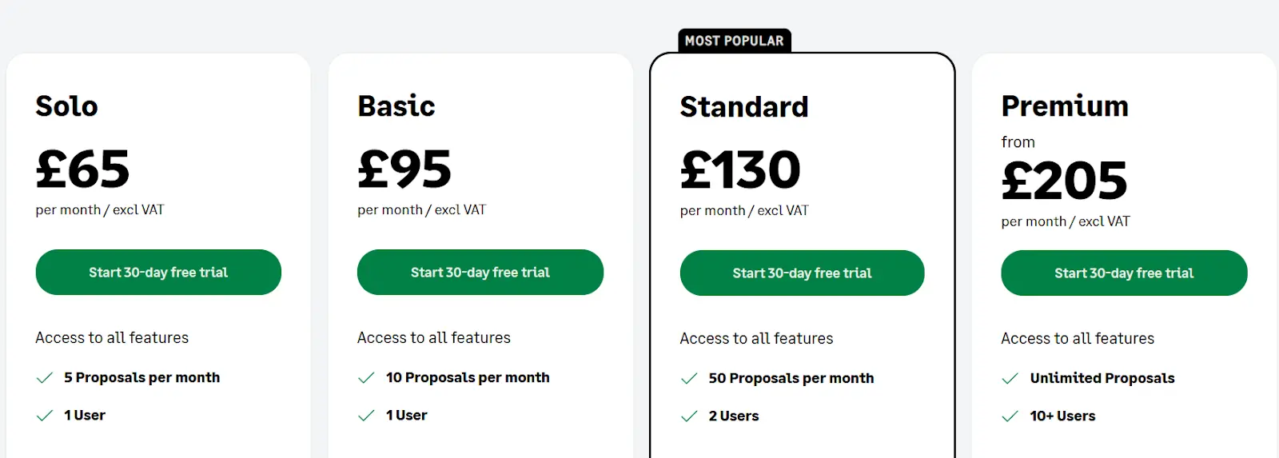Select the Most Popular badge
The image size is (1279, 458).
(x=735, y=41)
